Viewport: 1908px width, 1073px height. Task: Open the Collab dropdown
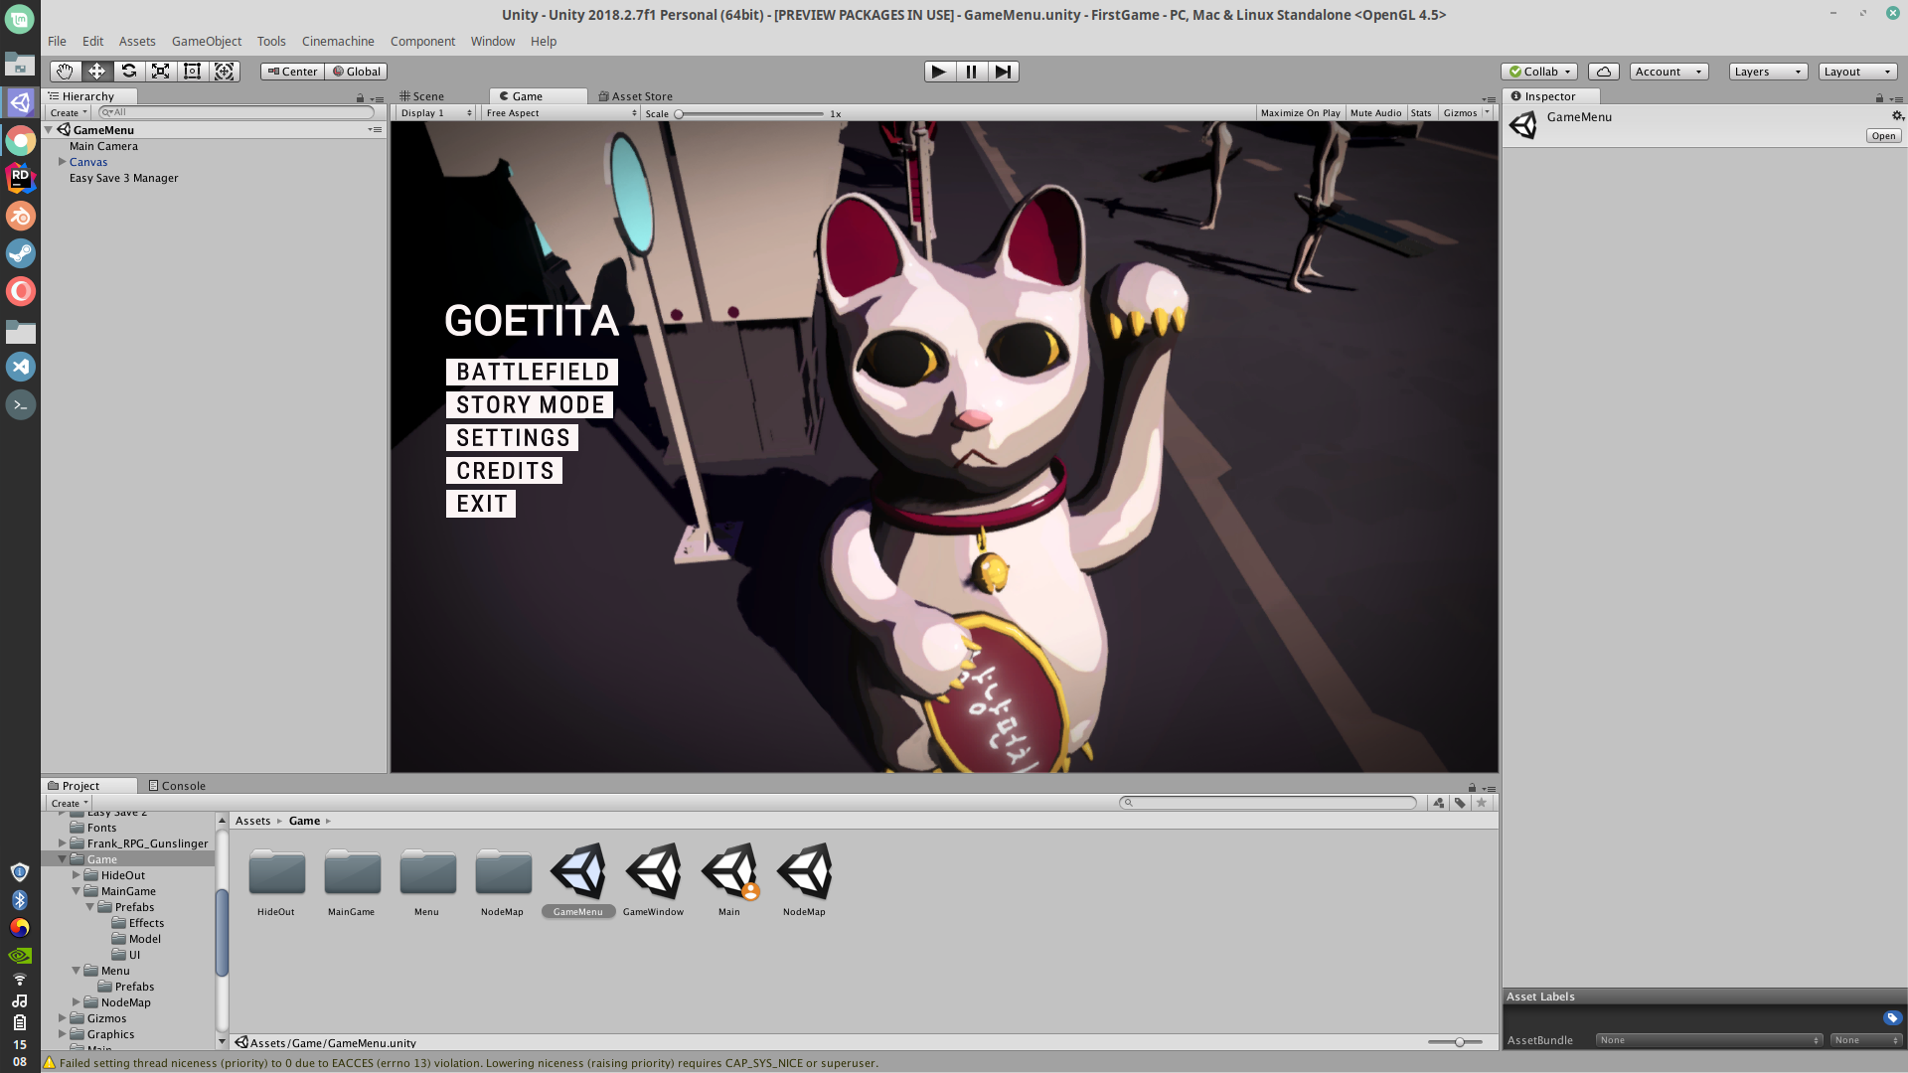[1539, 72]
